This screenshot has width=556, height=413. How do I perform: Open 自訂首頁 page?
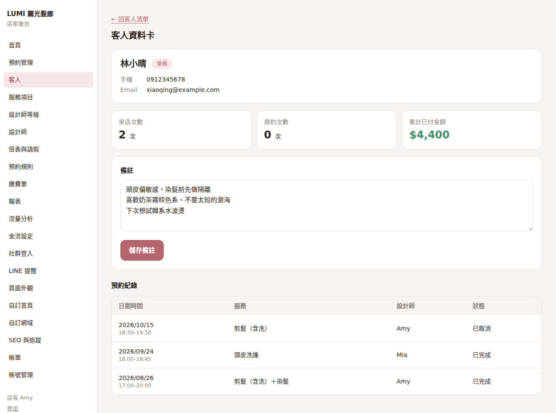coord(48,305)
